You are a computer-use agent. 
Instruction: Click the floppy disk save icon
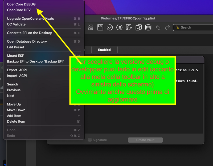point(100,27)
